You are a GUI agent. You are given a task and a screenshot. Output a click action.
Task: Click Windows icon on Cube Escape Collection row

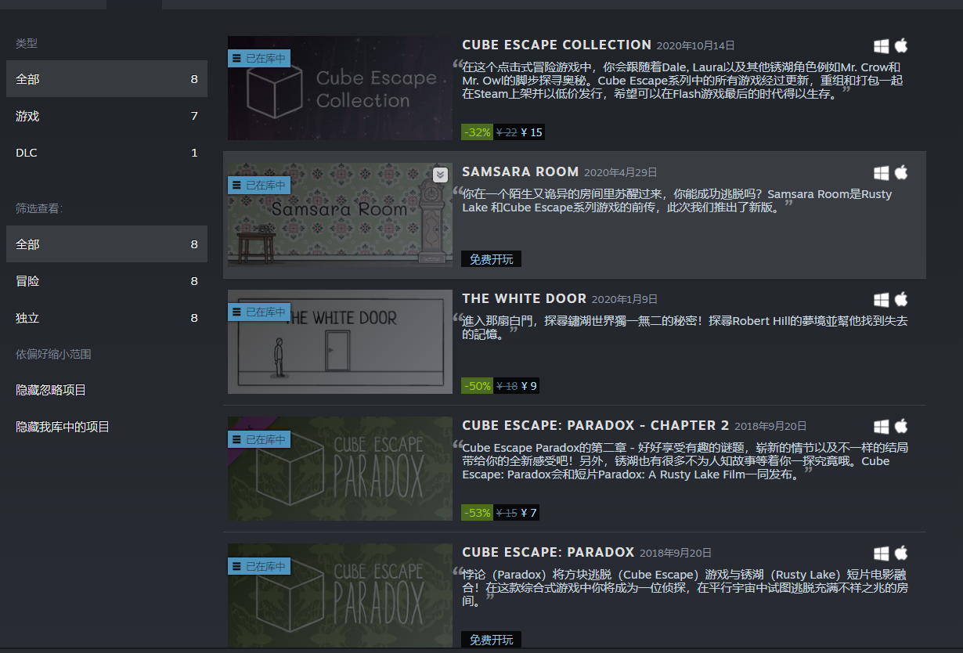click(882, 45)
